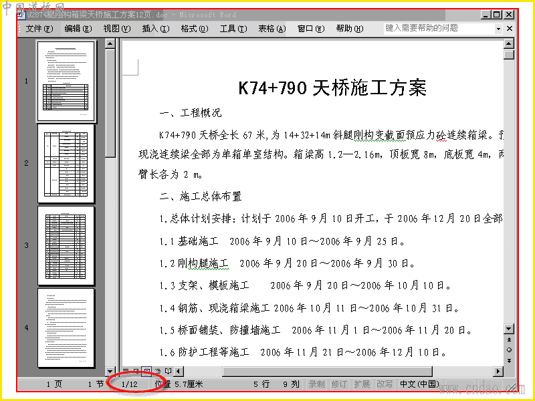Open the 文件(F) menu

click(39, 29)
